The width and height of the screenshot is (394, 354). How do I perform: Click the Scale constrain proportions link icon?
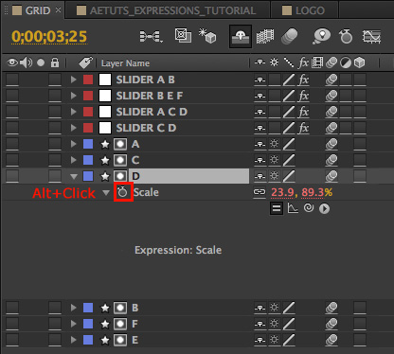[x=260, y=192]
